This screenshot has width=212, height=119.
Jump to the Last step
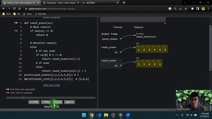(x=70, y=102)
